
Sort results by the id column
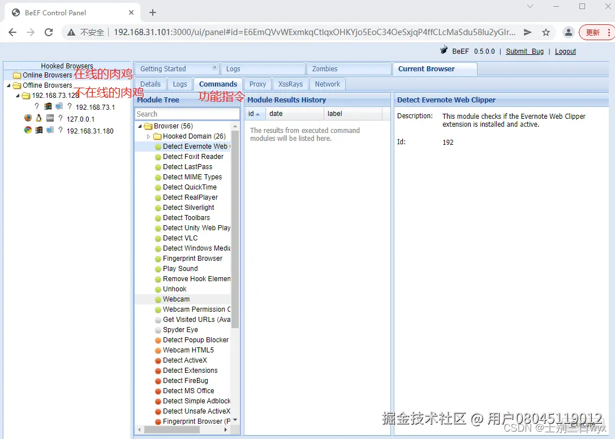pyautogui.click(x=255, y=114)
